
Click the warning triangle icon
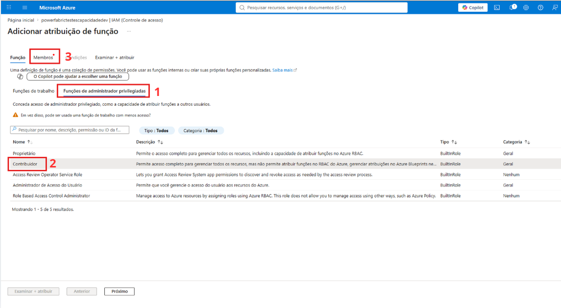tap(15, 115)
